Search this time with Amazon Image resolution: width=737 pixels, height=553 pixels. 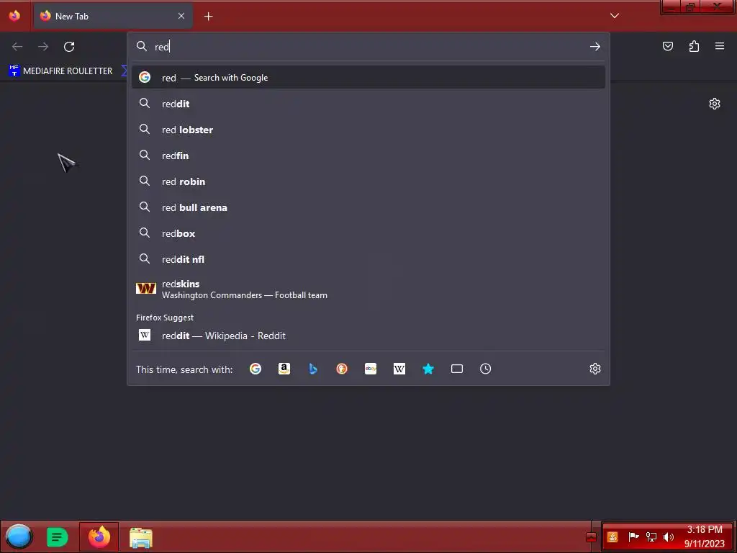(x=284, y=369)
